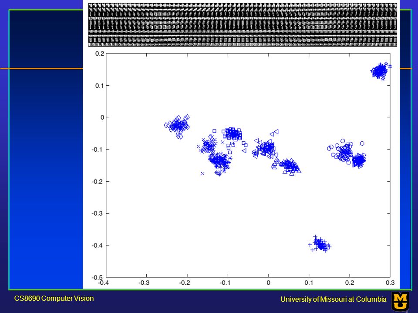
Task: Click the University of Missouri MU logo
Action: tap(400, 302)
